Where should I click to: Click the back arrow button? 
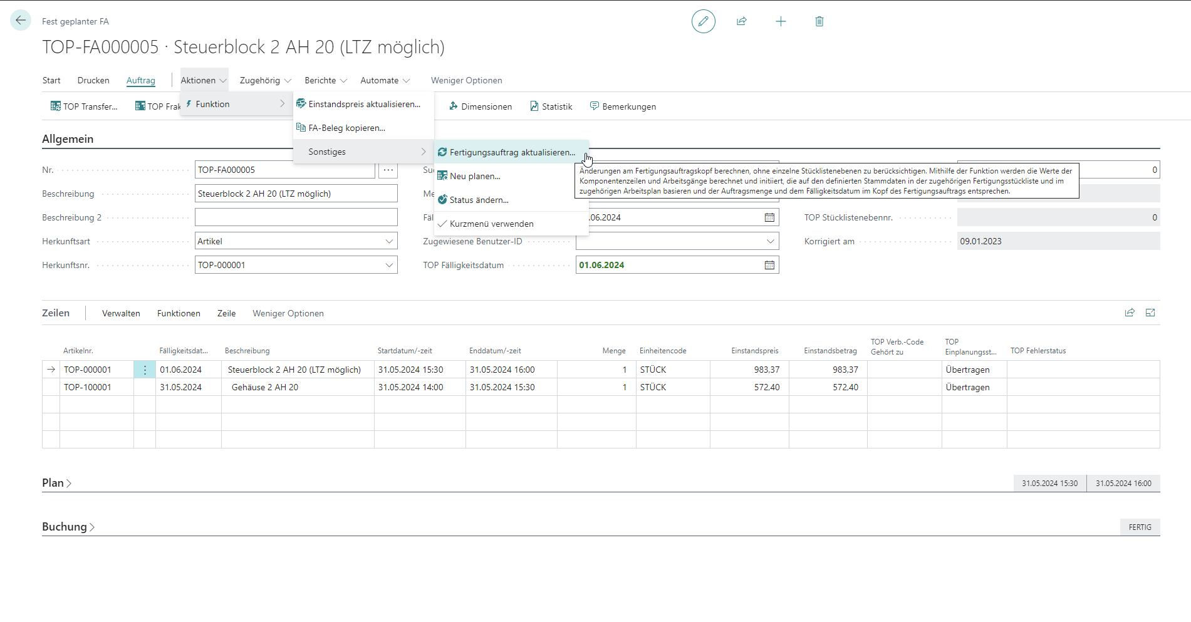pos(21,21)
